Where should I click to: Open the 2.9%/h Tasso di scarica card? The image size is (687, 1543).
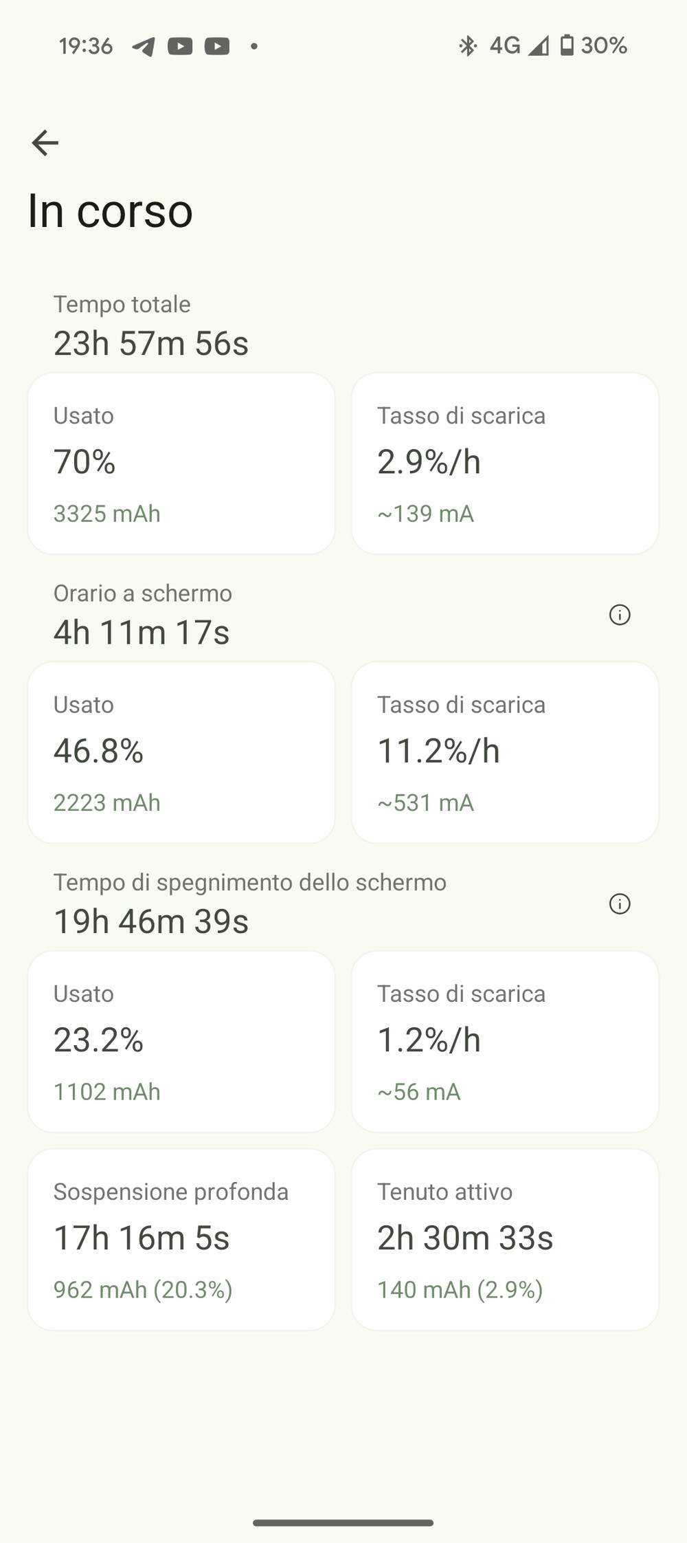pyautogui.click(x=505, y=463)
